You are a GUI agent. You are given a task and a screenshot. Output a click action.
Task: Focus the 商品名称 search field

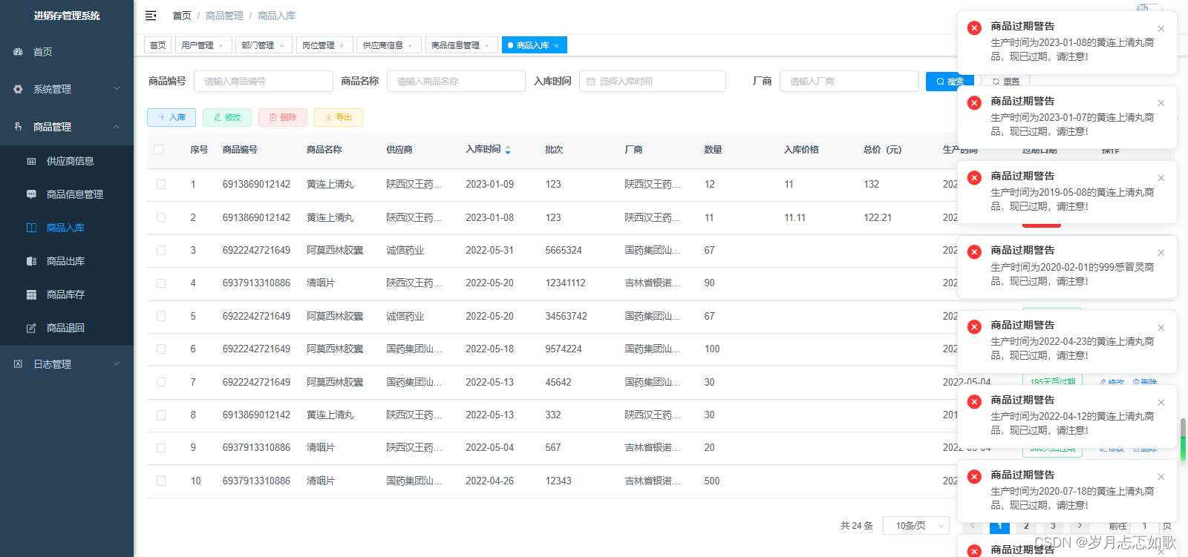(456, 81)
